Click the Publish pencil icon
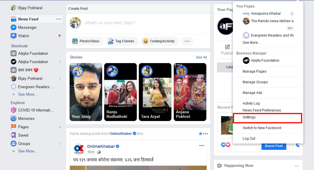This screenshot has width=314, height=170. pyautogui.click(x=227, y=47)
